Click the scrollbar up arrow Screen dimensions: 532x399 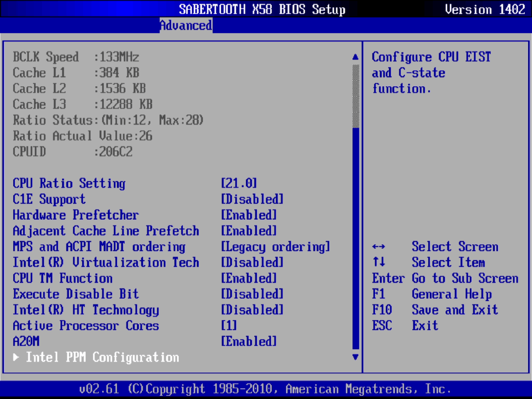point(355,57)
